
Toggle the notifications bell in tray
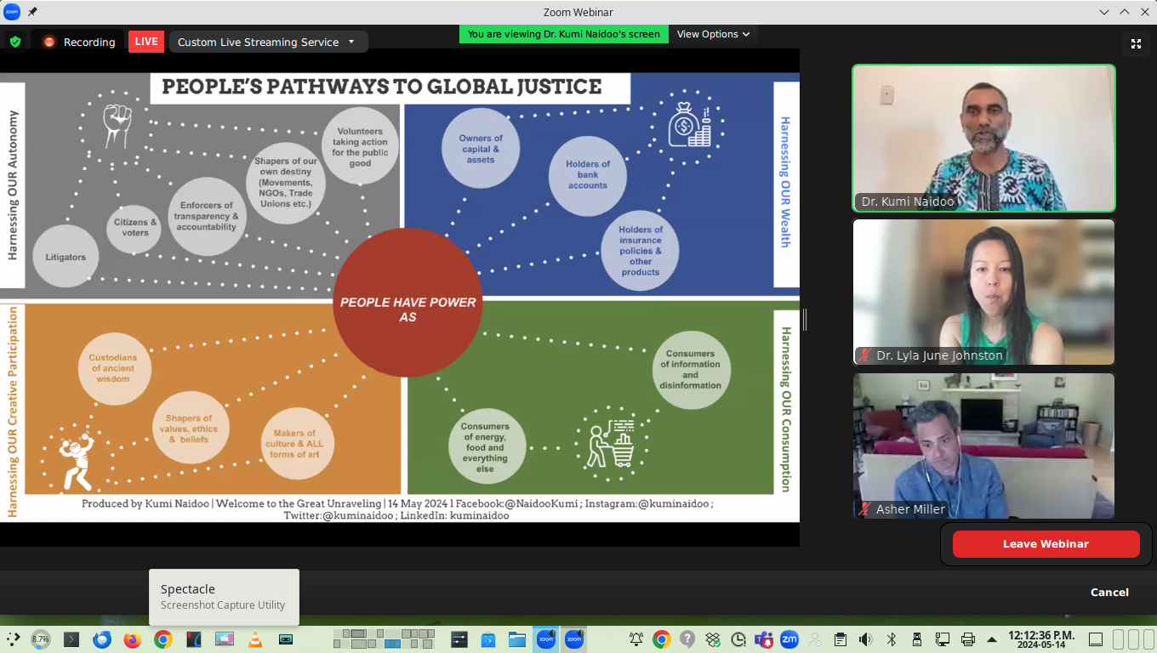click(635, 639)
